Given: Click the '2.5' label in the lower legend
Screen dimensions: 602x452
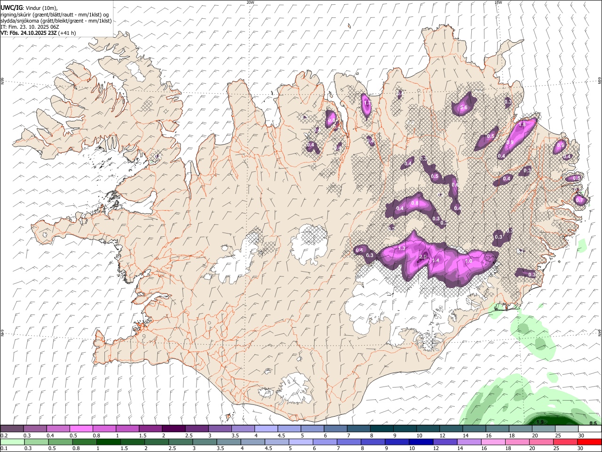Looking at the screenshot, I should tap(172, 449).
